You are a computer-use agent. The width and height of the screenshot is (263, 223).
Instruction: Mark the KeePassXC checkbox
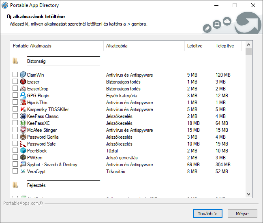coord(15,123)
